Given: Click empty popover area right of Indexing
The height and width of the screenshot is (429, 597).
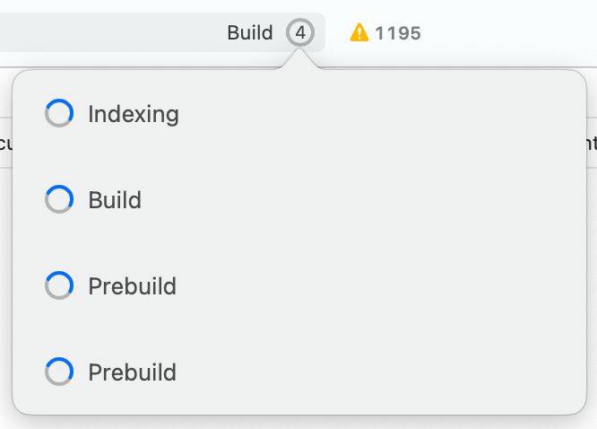Looking at the screenshot, I should click(381, 114).
